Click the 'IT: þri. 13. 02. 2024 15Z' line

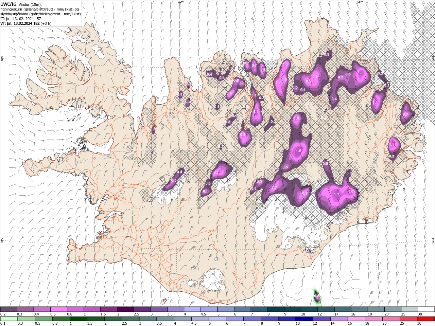(21, 19)
